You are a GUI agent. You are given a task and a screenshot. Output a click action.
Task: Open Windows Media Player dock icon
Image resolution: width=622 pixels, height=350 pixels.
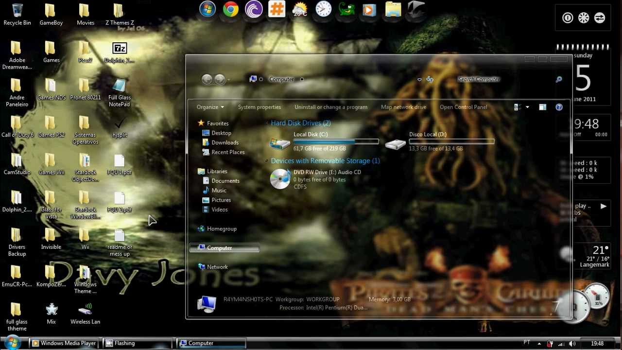click(x=369, y=9)
